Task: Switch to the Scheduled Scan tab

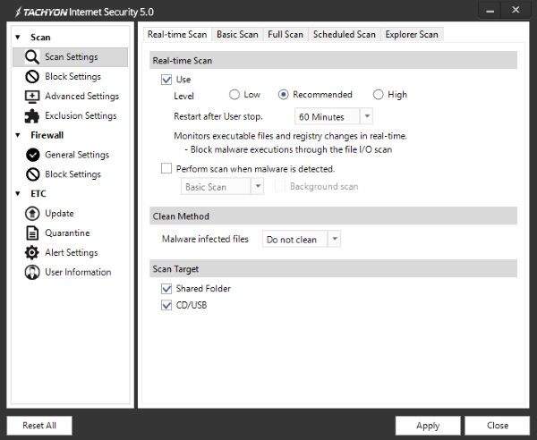Action: coord(345,35)
